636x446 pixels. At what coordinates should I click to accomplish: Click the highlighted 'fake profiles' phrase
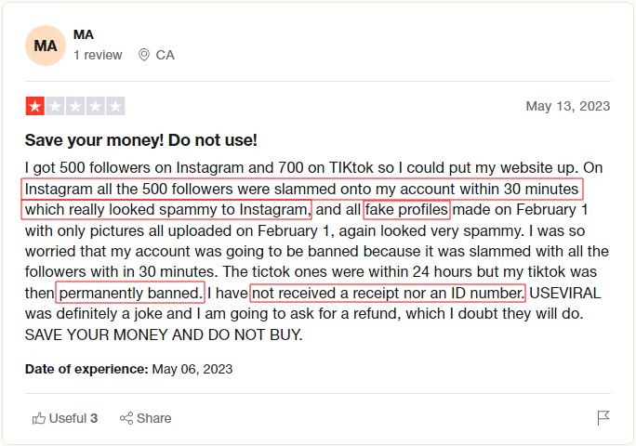[406, 209]
